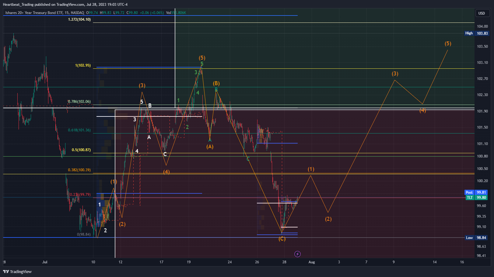This screenshot has width=494, height=277.
Task: Click the white 1 wave label
Action: [100, 205]
